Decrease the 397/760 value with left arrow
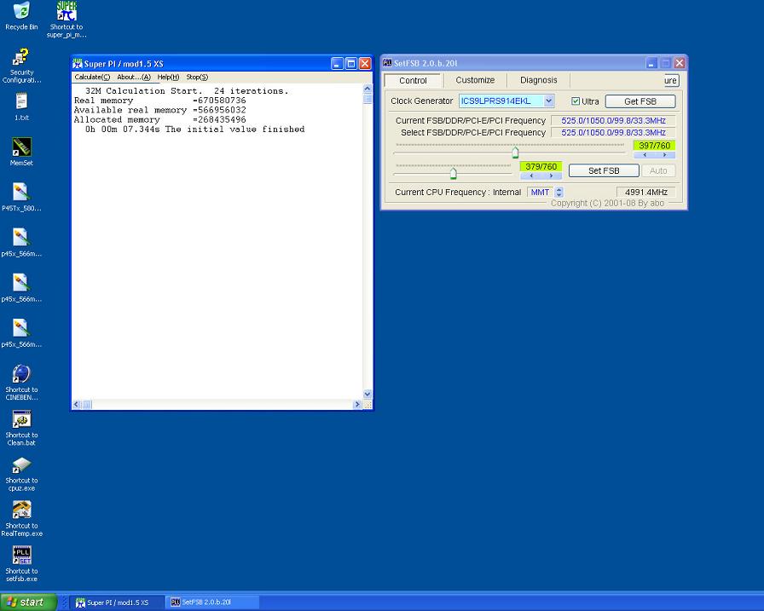This screenshot has width=764, height=611. point(644,155)
